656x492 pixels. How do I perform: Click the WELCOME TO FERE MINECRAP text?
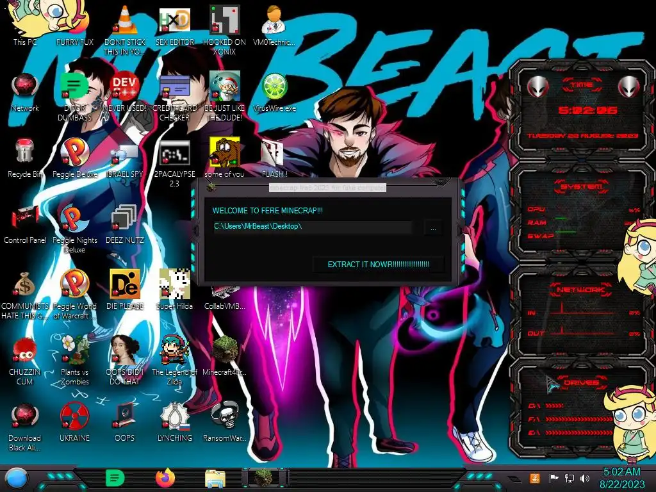coord(268,211)
